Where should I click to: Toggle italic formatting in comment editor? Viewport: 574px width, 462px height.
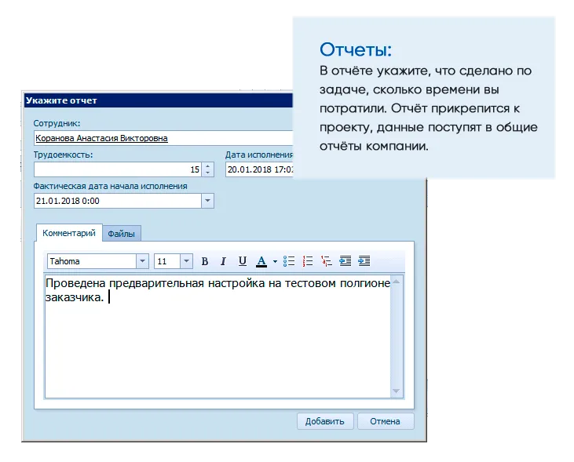click(223, 261)
